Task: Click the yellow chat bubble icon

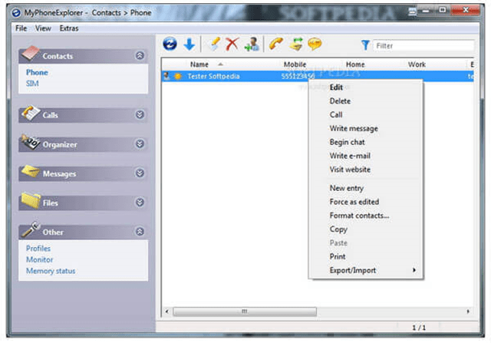Action: (x=315, y=44)
